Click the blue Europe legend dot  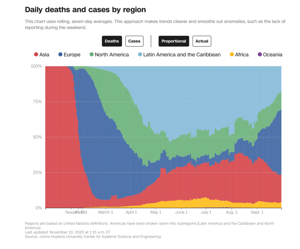60,54
